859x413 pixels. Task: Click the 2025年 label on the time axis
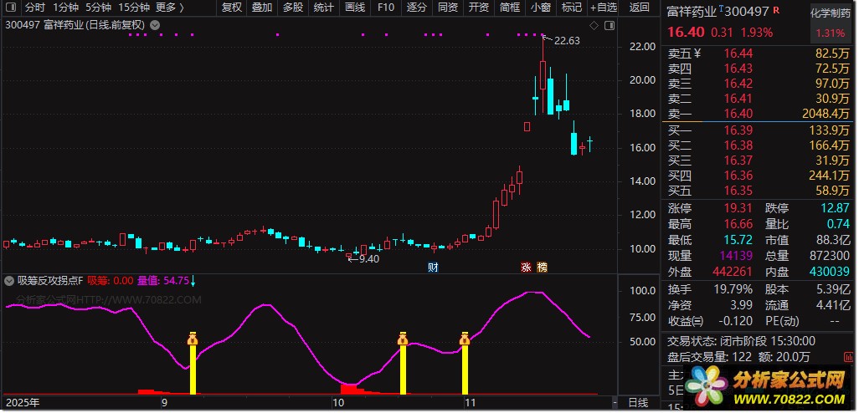[x=22, y=403]
